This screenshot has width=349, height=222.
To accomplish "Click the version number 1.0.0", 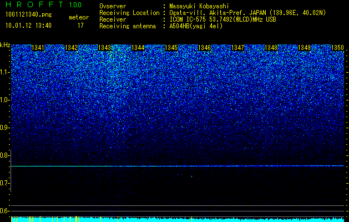I will click(x=75, y=5).
